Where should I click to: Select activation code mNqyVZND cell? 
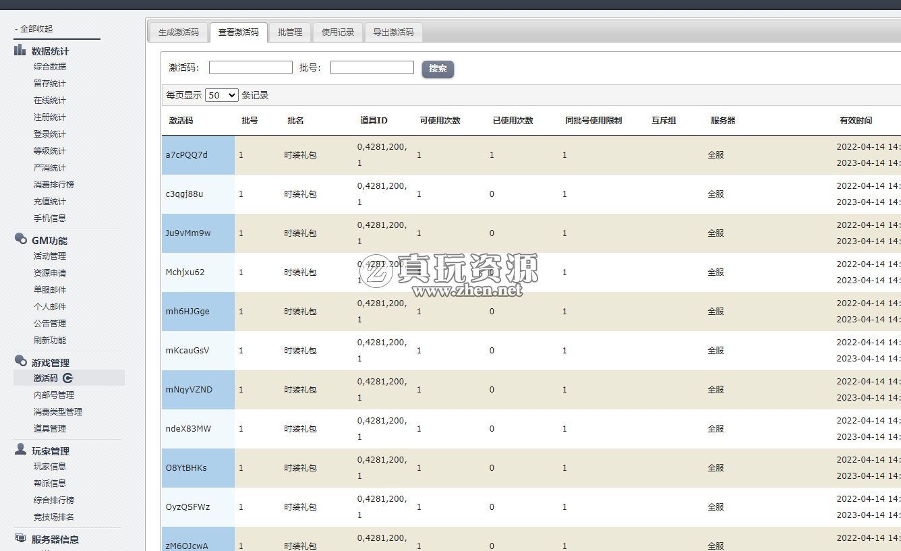198,390
